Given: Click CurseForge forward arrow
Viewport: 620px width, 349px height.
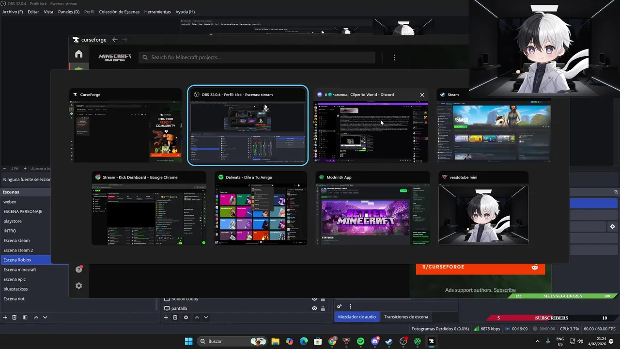Looking at the screenshot, I should [x=124, y=40].
